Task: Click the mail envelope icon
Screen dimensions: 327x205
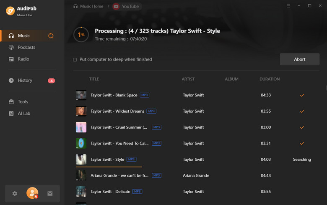Action: 50,193
